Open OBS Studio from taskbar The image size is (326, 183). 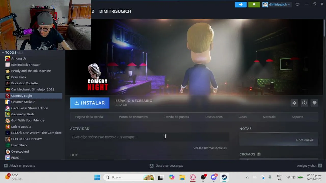203,177
